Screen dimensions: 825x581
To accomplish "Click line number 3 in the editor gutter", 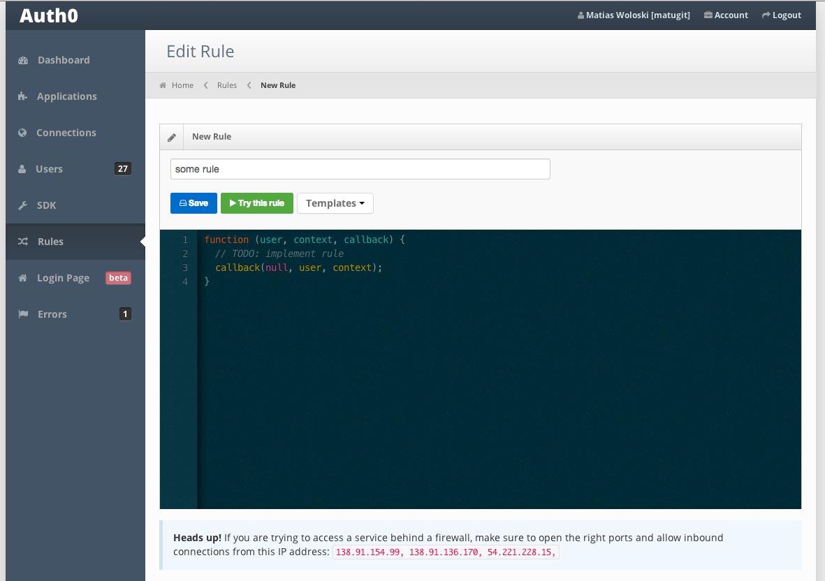I will click(185, 267).
